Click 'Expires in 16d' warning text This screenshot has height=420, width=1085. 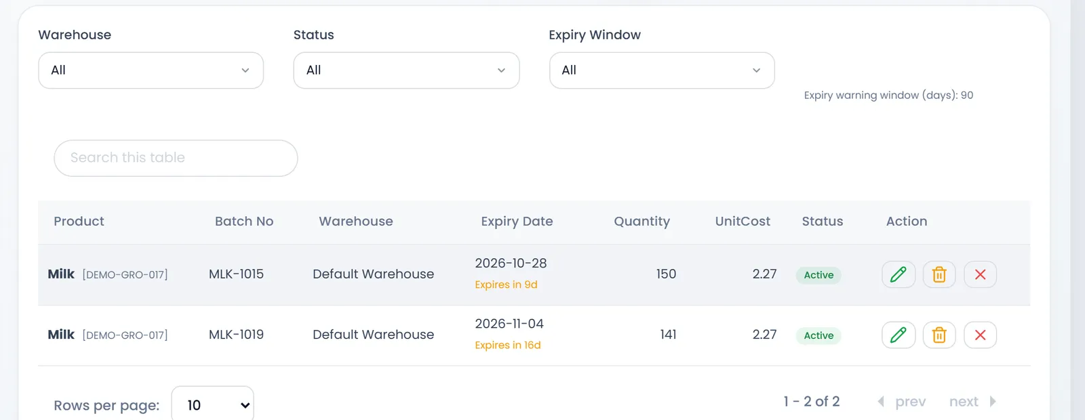point(508,345)
